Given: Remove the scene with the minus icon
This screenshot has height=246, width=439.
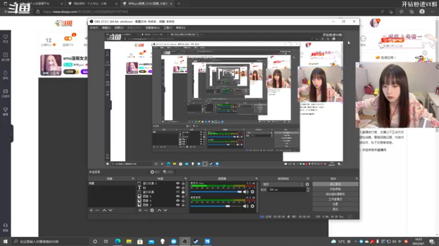Looking at the screenshot, I should pos(97,210).
